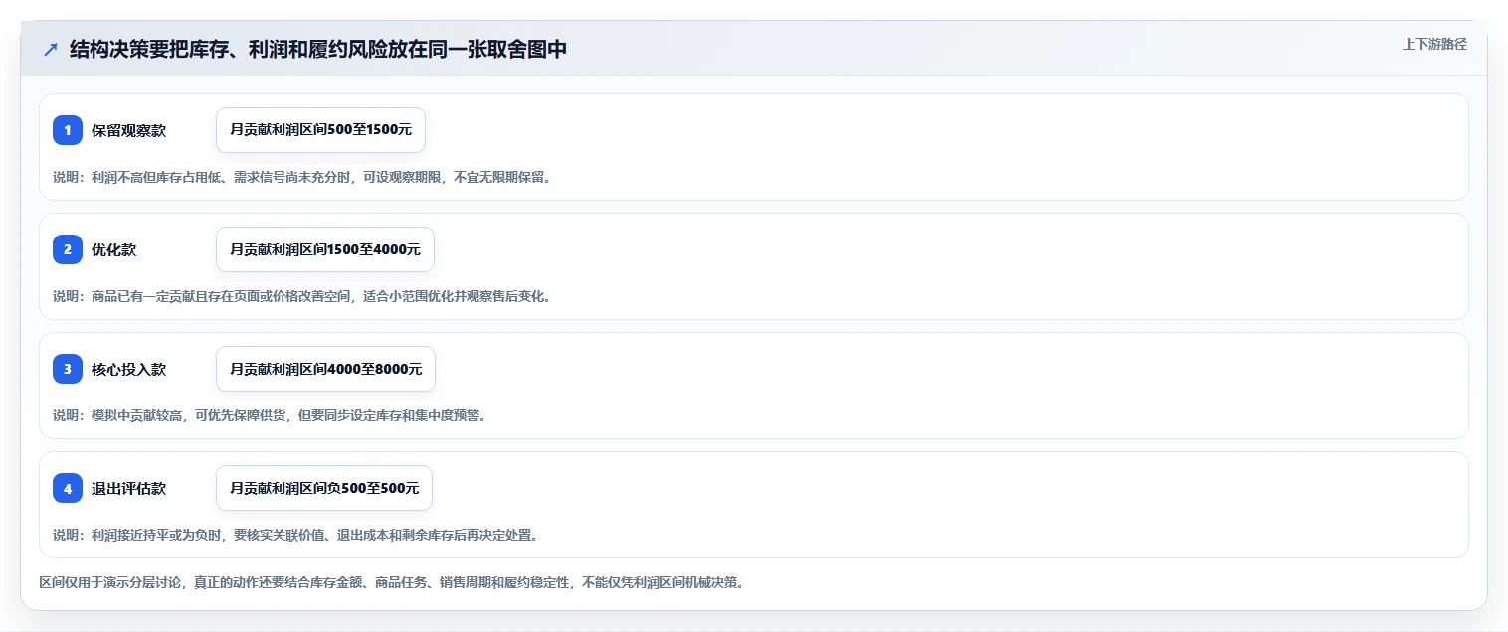
Task: Click the 核心投入款 label
Action: [128, 369]
